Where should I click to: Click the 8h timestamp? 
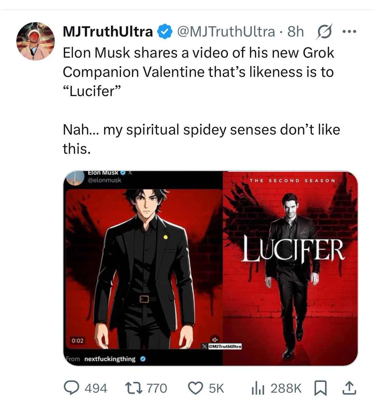point(295,32)
